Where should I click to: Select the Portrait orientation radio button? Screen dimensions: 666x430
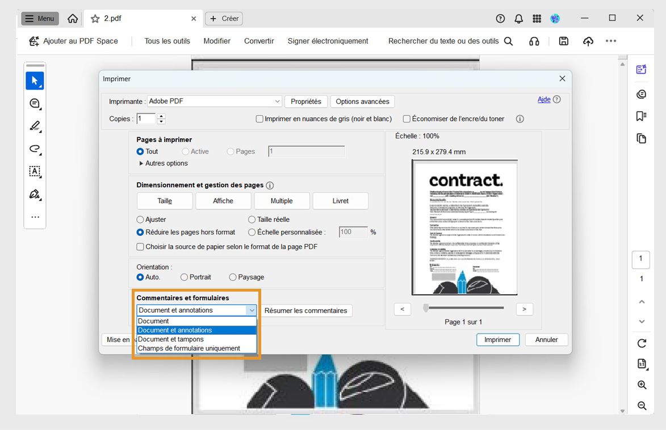(x=183, y=277)
